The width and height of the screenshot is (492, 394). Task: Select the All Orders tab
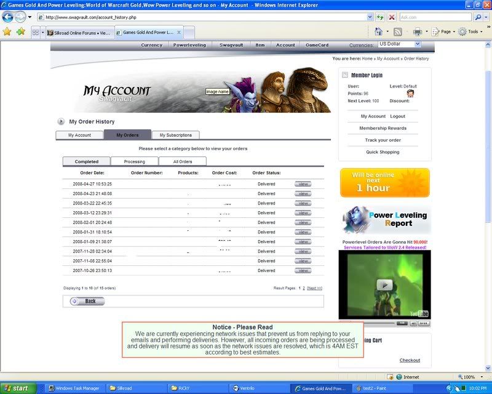tap(183, 161)
